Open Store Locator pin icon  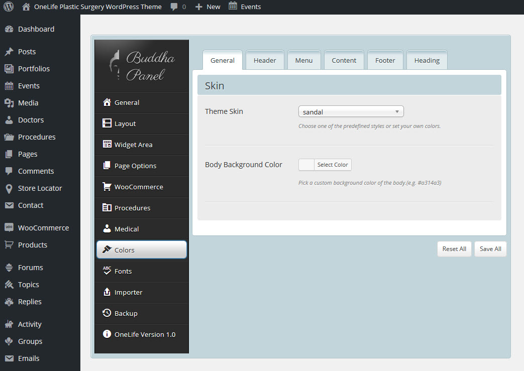point(9,188)
